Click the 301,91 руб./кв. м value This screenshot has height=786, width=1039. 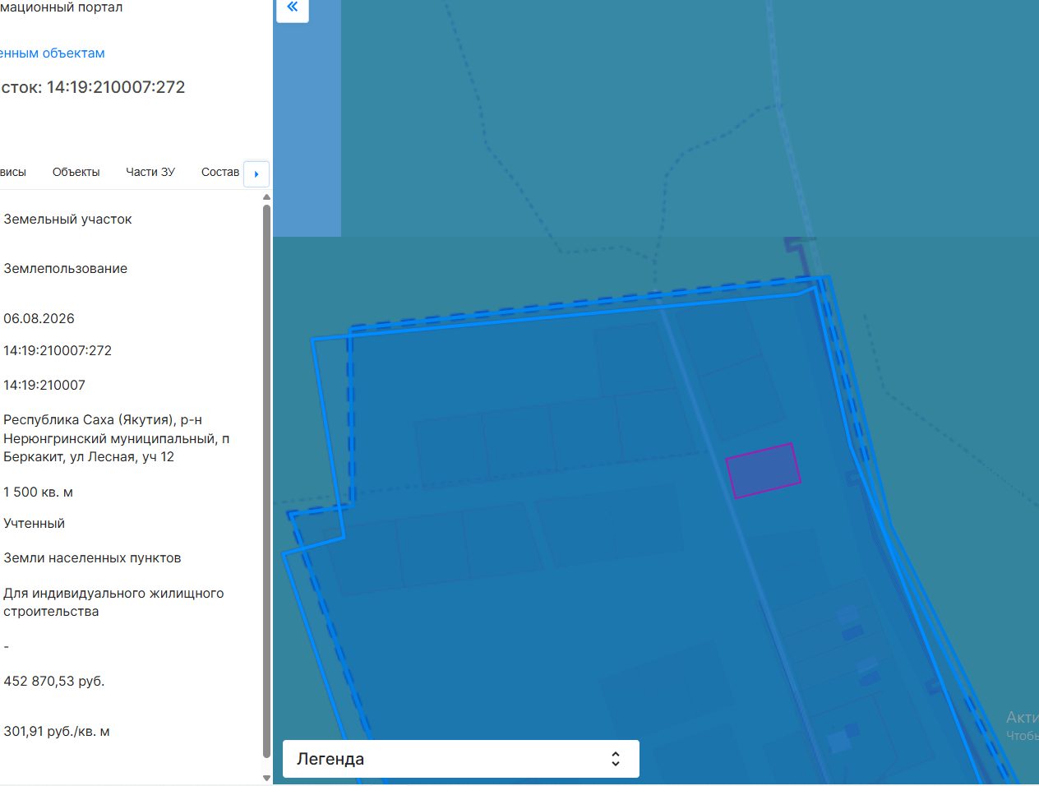[57, 731]
